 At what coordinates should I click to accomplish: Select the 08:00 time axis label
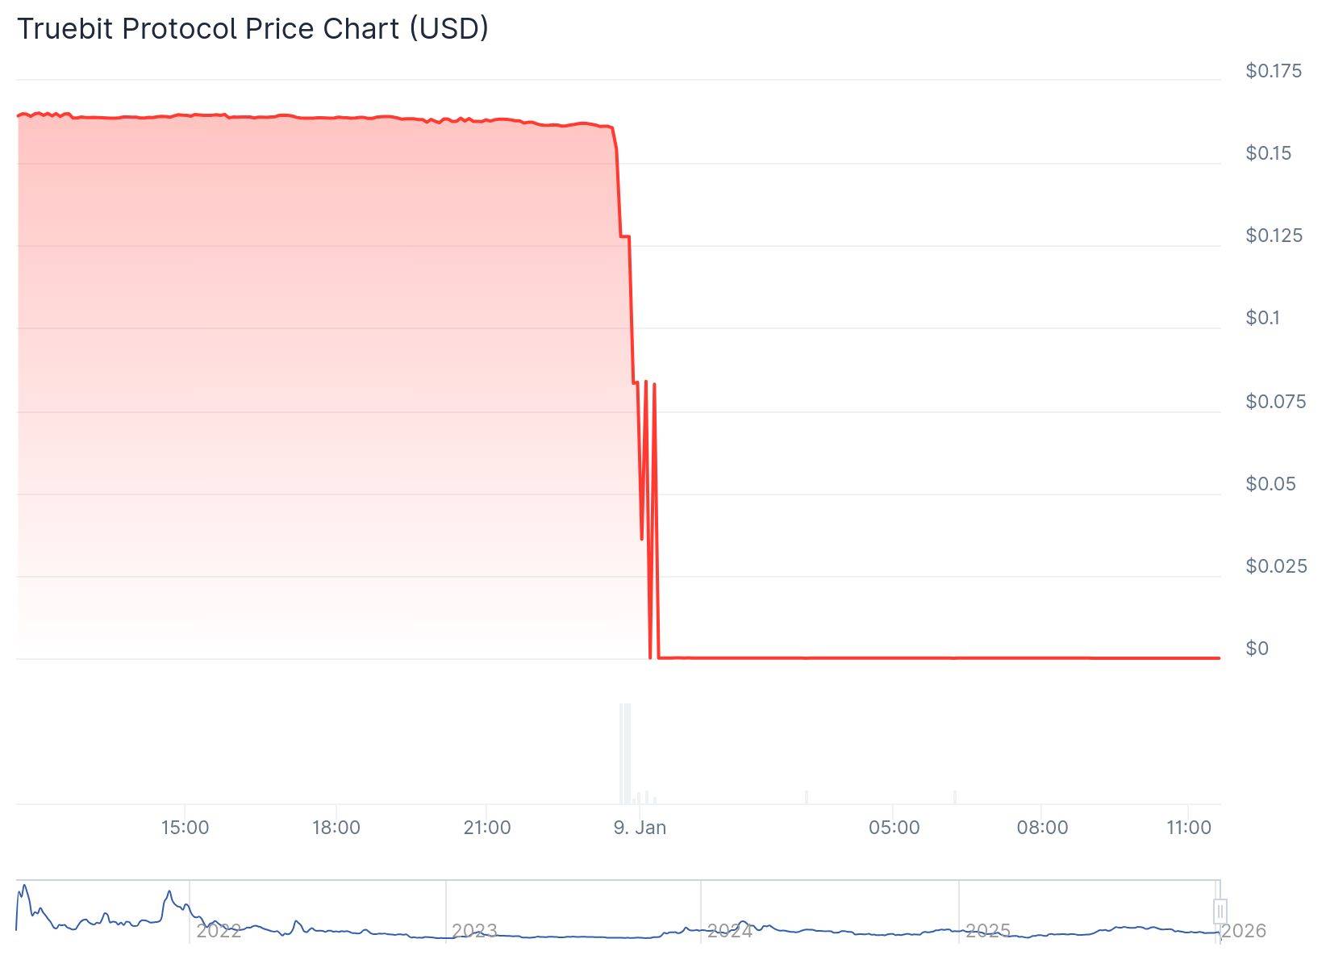point(1042,828)
